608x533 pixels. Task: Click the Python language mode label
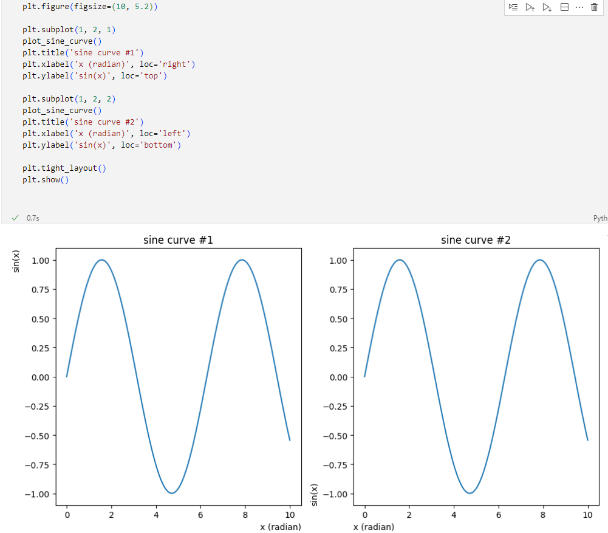point(599,218)
